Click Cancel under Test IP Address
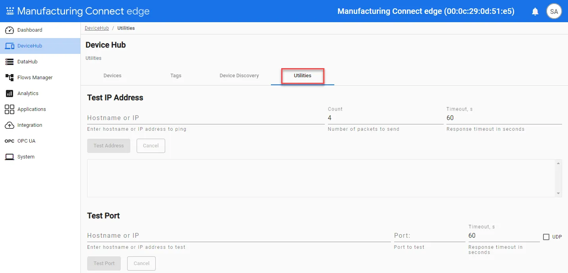The width and height of the screenshot is (568, 273). click(x=151, y=146)
